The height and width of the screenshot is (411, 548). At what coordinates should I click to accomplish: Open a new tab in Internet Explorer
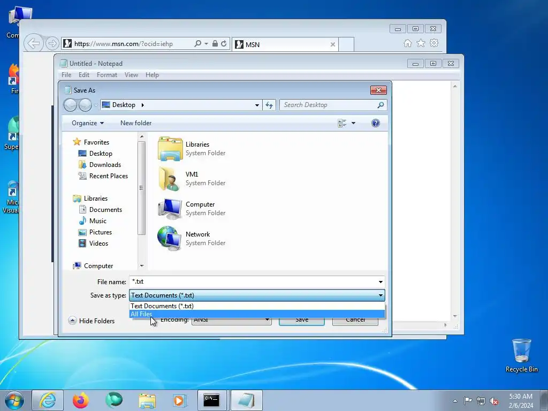coord(346,44)
